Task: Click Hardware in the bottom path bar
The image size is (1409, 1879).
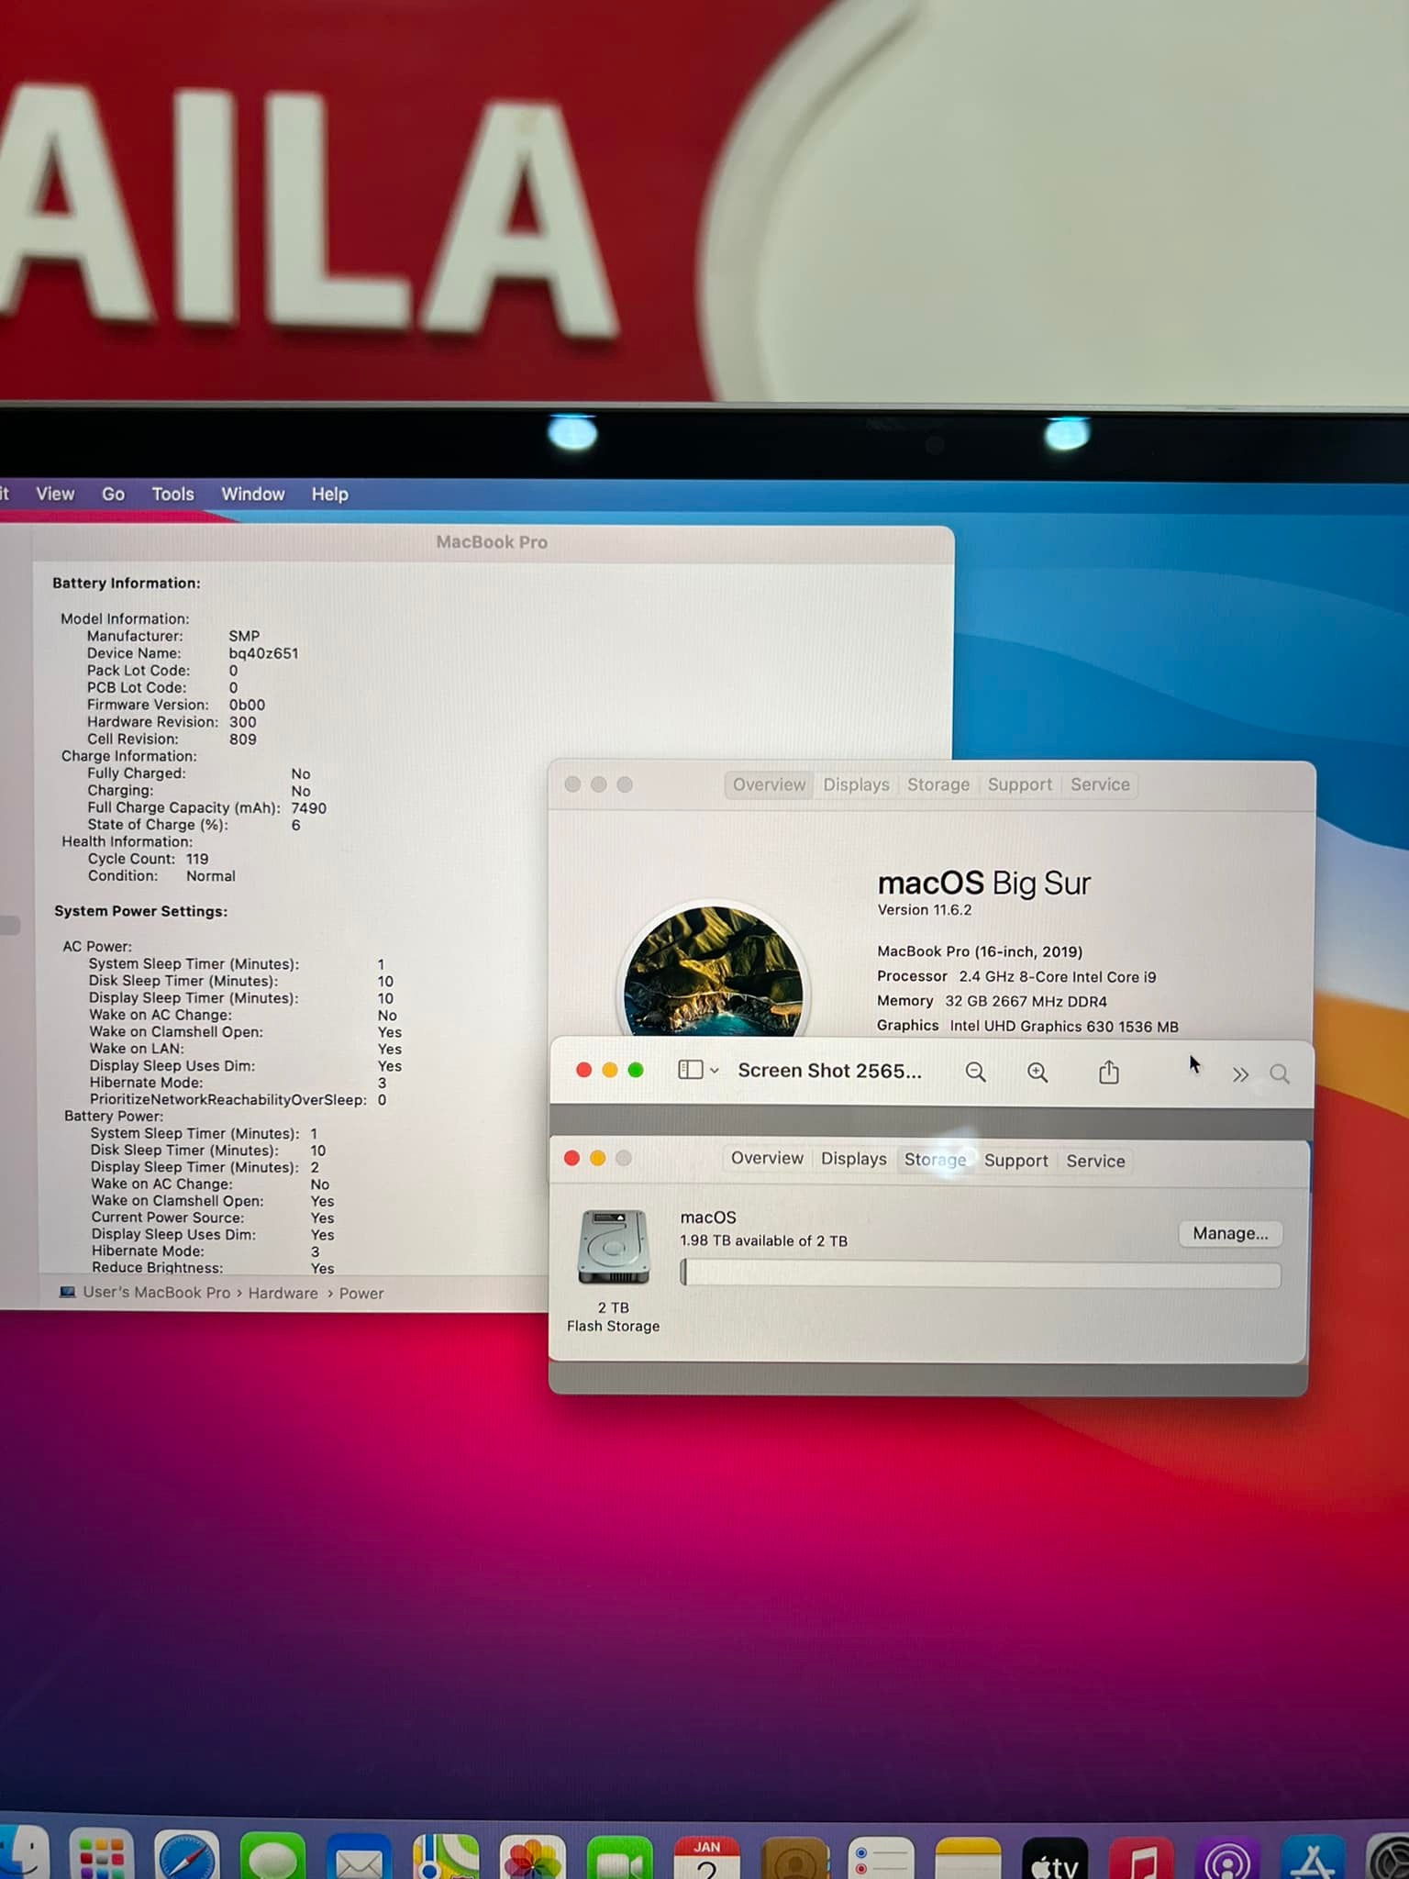Action: 283,1293
